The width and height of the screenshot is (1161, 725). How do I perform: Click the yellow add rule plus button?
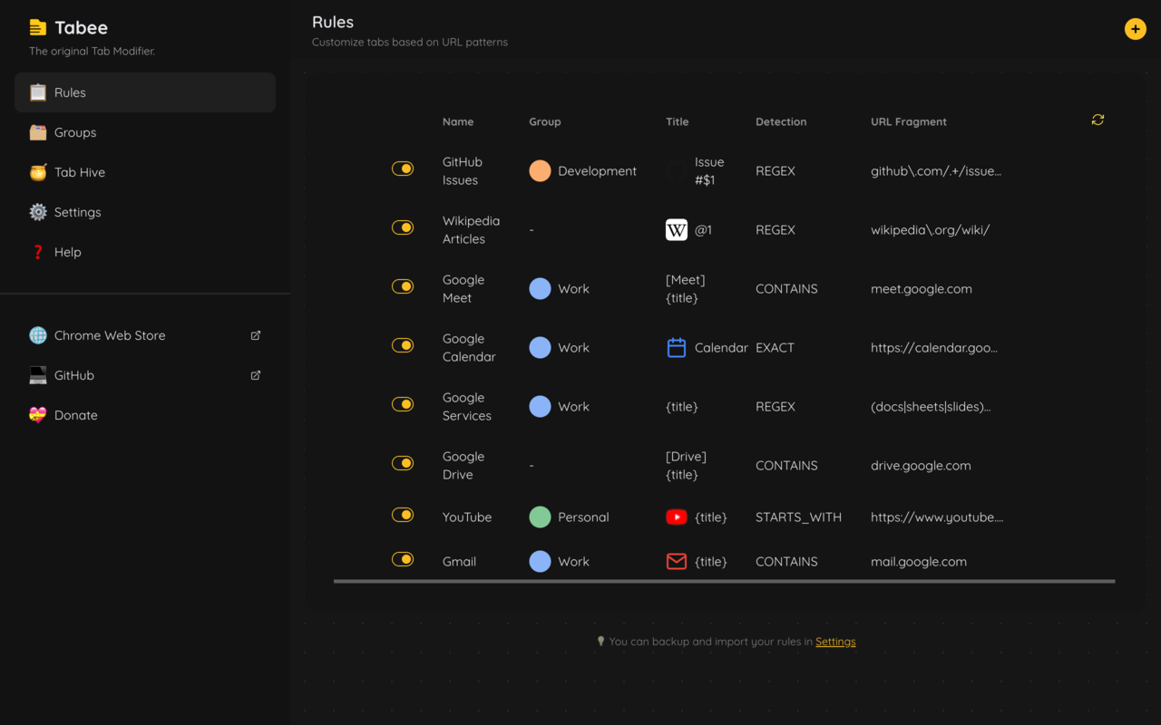[1135, 29]
